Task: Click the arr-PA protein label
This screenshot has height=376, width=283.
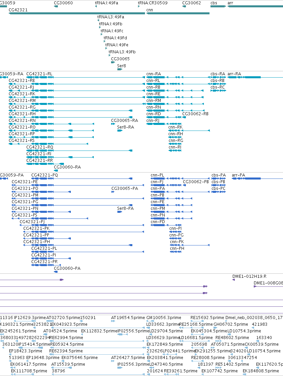Action: pos(238,175)
